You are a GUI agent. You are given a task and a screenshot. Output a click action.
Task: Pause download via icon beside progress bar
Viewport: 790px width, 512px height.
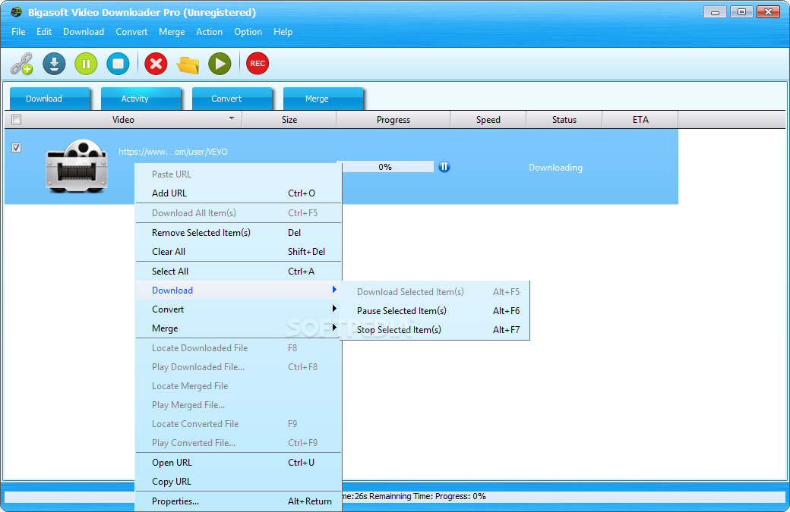coord(444,167)
